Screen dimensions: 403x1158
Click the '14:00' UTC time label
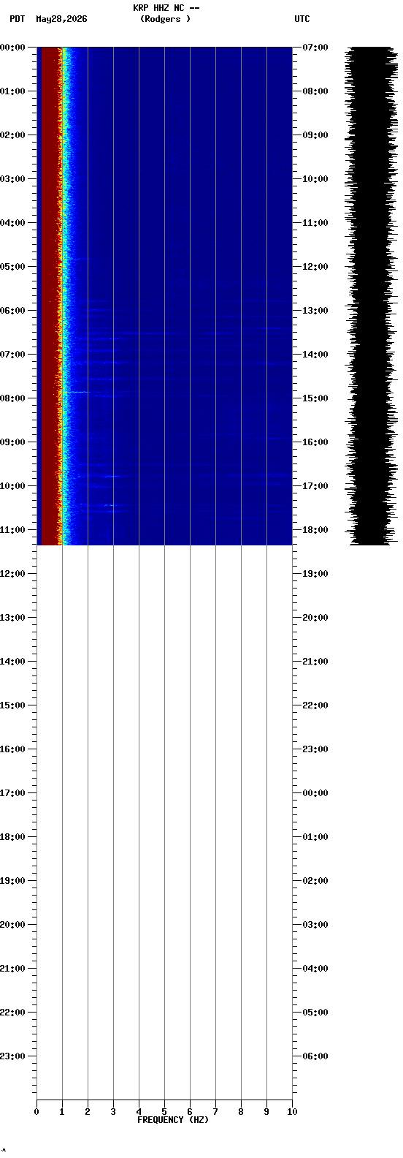(315, 355)
